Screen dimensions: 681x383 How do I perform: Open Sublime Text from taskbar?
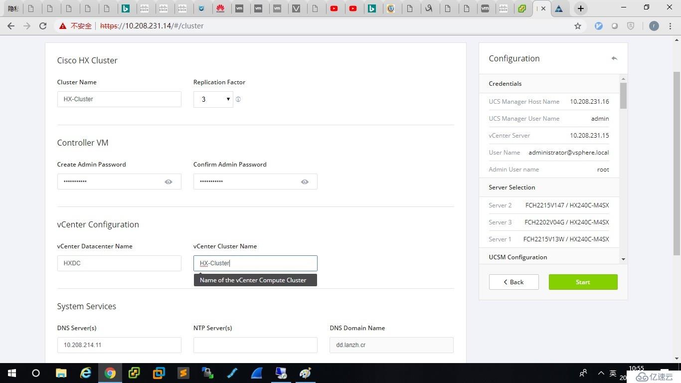pos(183,373)
